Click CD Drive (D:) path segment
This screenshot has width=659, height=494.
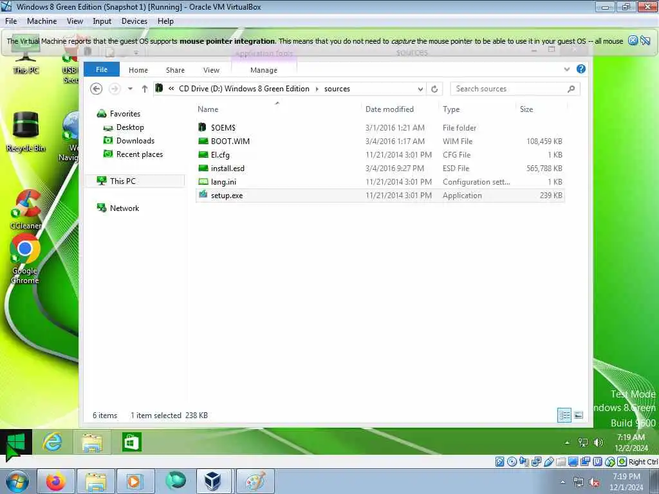pos(244,89)
